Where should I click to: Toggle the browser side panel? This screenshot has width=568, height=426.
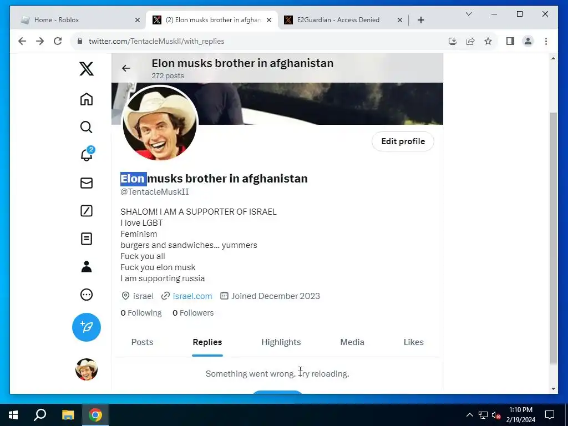pyautogui.click(x=510, y=41)
